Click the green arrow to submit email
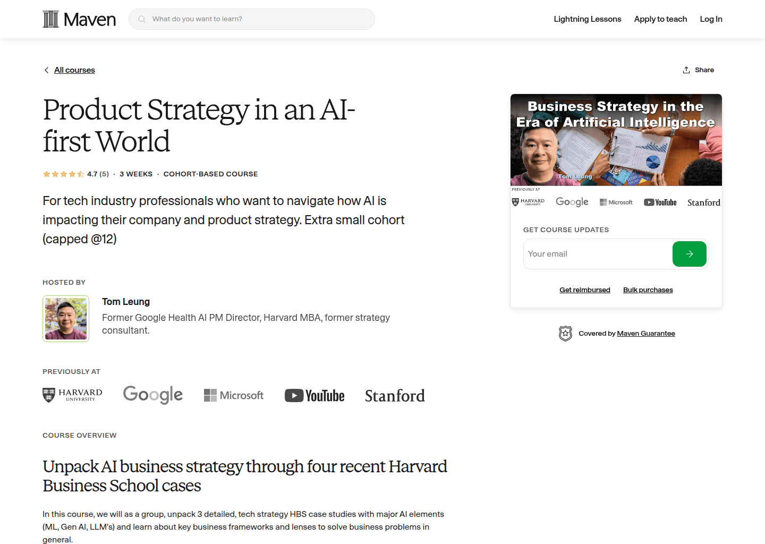765x544 pixels. 689,254
